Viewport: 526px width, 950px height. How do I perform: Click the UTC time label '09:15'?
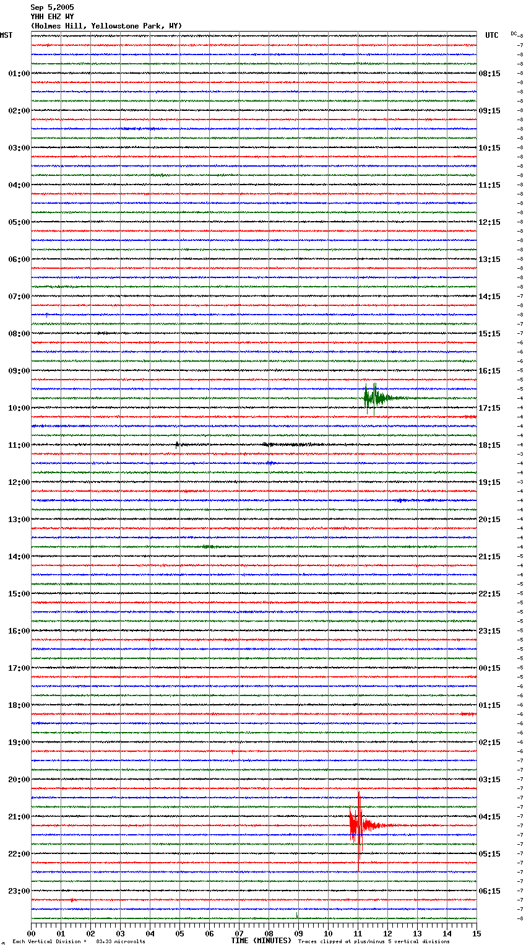489,111
